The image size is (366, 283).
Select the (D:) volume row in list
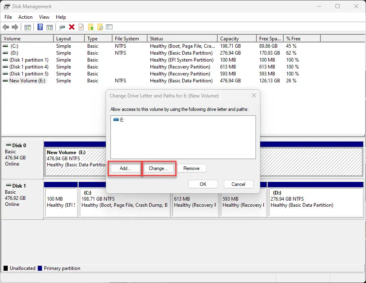[15, 53]
